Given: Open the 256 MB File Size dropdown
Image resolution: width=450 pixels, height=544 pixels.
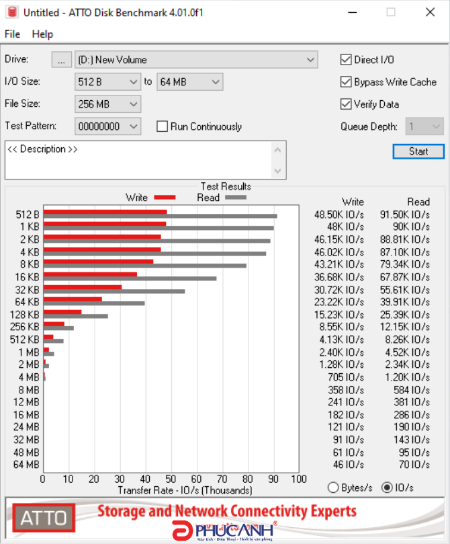Looking at the screenshot, I should 107,104.
